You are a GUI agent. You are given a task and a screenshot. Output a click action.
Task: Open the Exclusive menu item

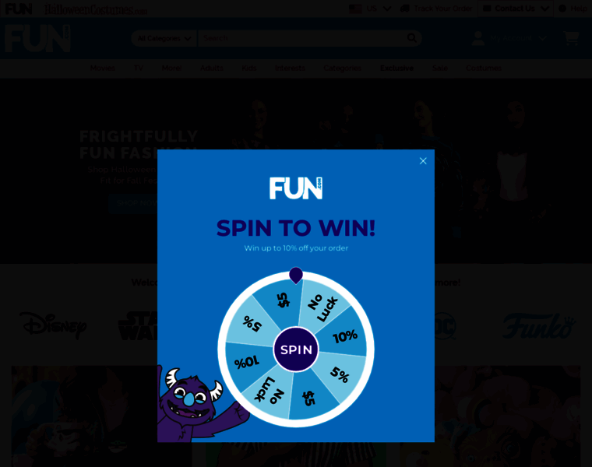(396, 68)
